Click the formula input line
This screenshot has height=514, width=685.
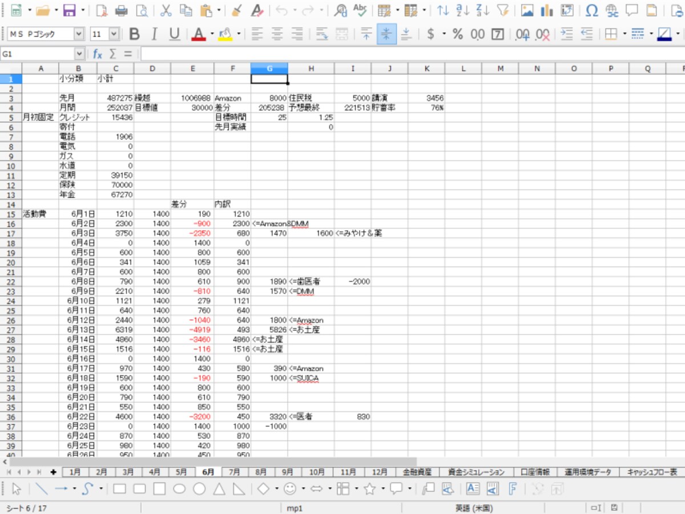pos(412,54)
